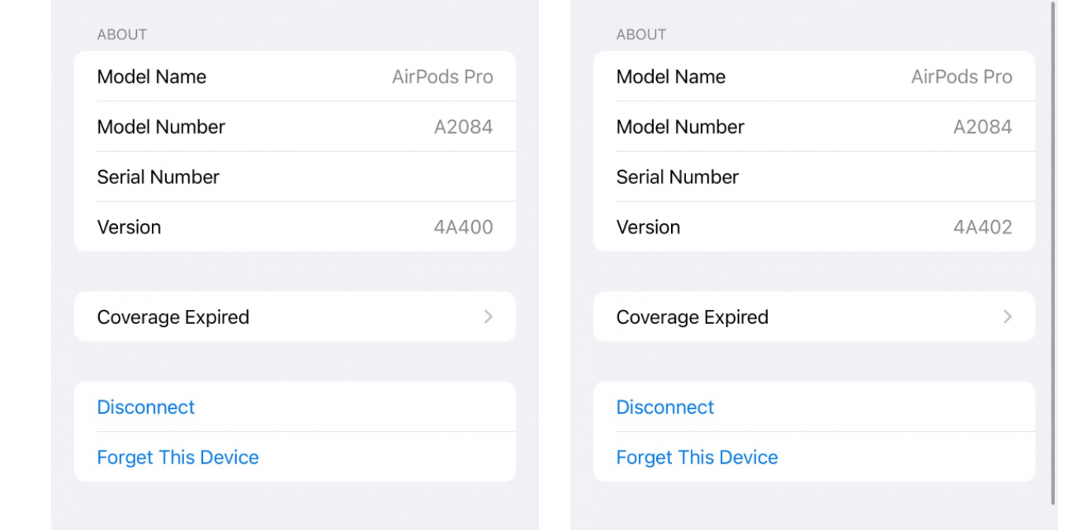1081x530 pixels.
Task: Click the Model Name label in the left panel
Action: pos(152,76)
